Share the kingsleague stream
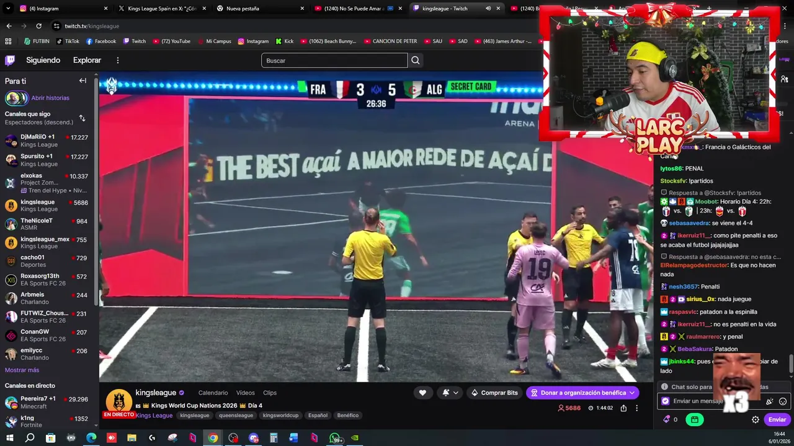Image resolution: width=794 pixels, height=446 pixels. click(623, 408)
